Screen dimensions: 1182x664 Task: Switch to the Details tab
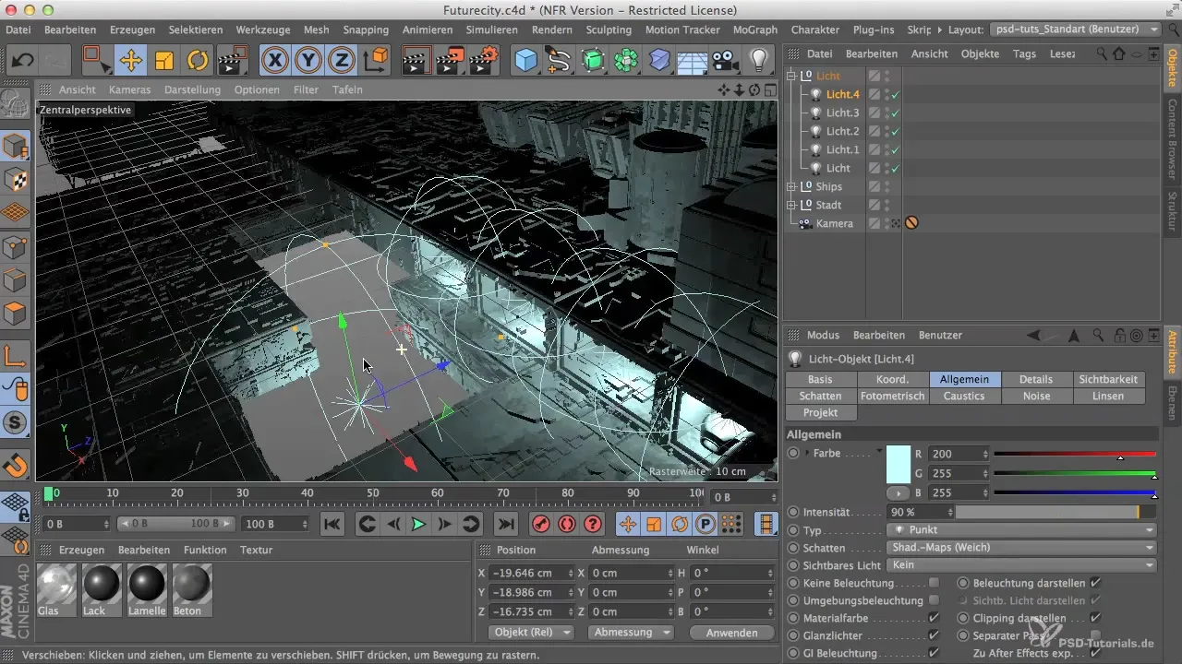point(1036,379)
